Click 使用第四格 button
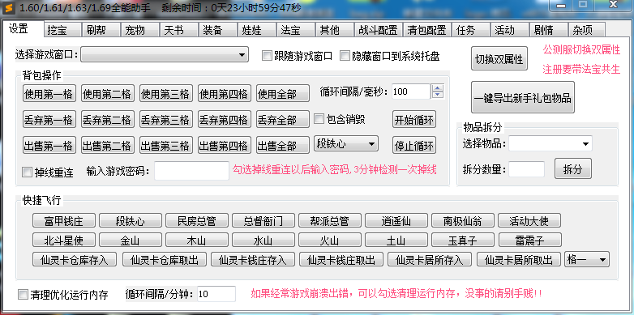Image resolution: width=634 pixels, height=315 pixels. (225, 93)
